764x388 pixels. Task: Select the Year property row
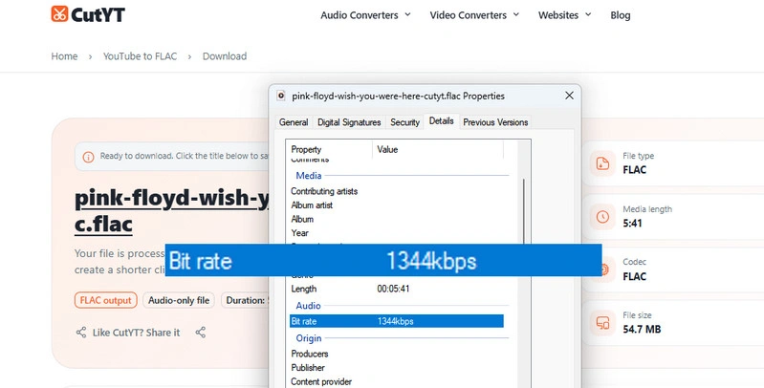click(396, 232)
